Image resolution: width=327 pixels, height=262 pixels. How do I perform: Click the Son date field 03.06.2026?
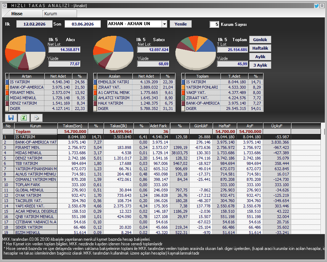point(83,24)
